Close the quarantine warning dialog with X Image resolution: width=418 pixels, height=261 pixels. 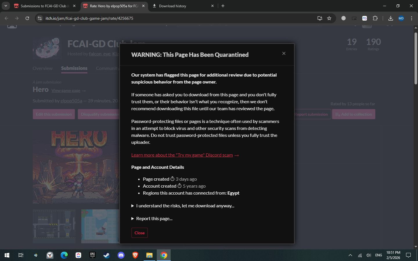[284, 53]
